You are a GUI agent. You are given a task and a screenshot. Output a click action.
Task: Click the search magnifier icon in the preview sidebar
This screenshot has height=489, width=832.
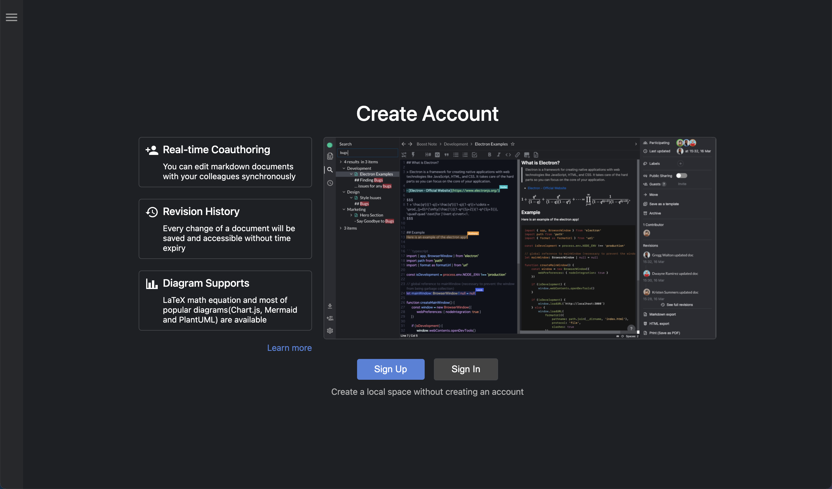pyautogui.click(x=330, y=170)
